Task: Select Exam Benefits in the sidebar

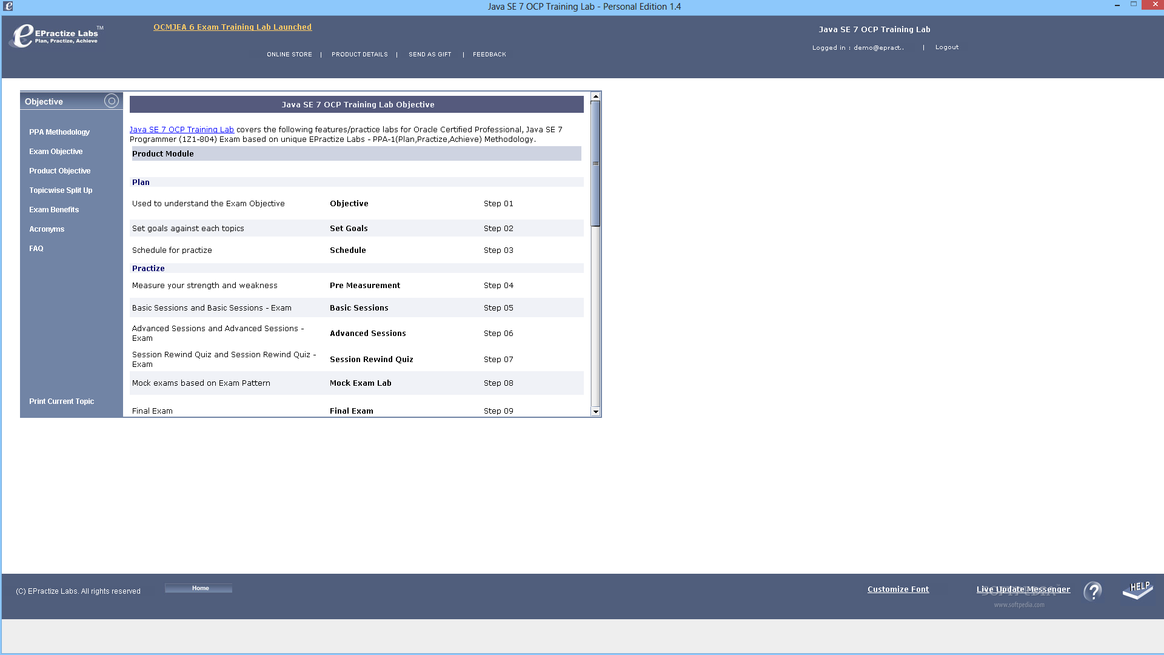Action: [54, 210]
